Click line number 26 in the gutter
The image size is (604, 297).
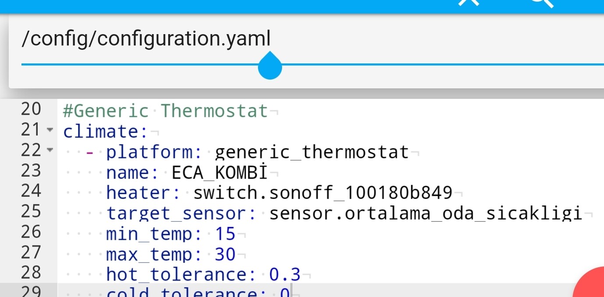tap(31, 234)
